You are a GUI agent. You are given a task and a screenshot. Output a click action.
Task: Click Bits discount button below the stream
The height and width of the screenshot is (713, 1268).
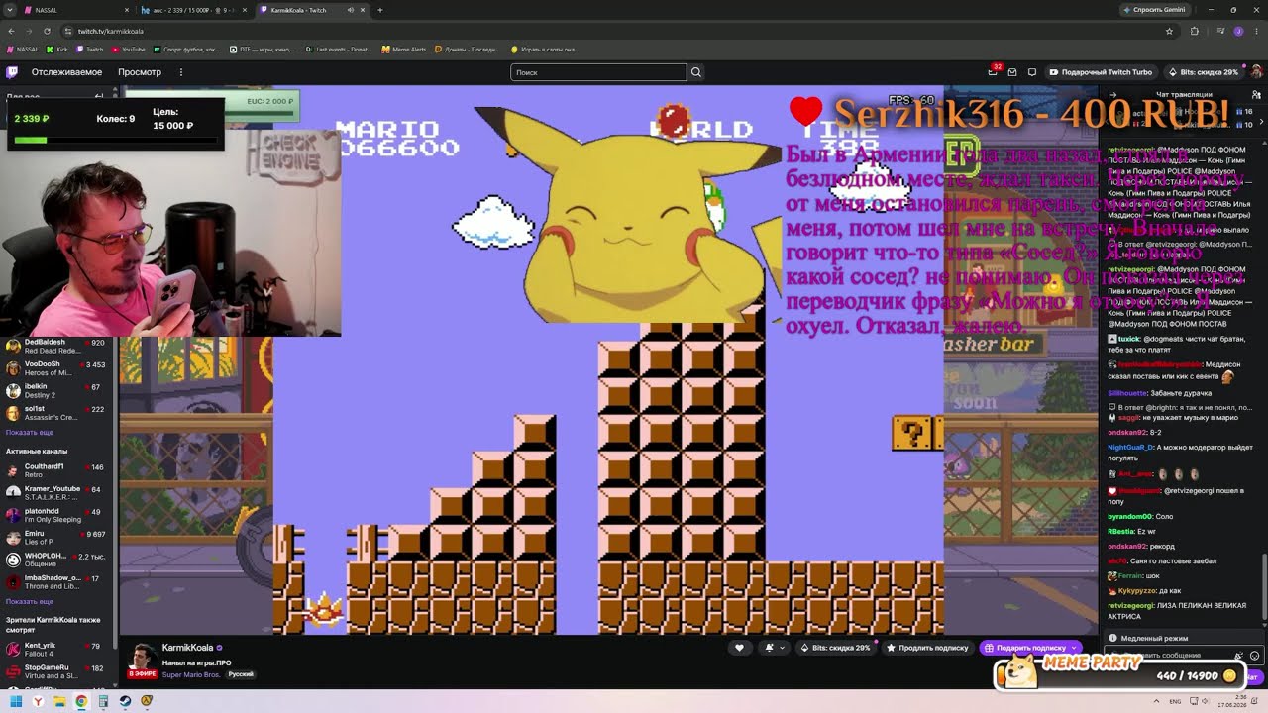coord(835,648)
